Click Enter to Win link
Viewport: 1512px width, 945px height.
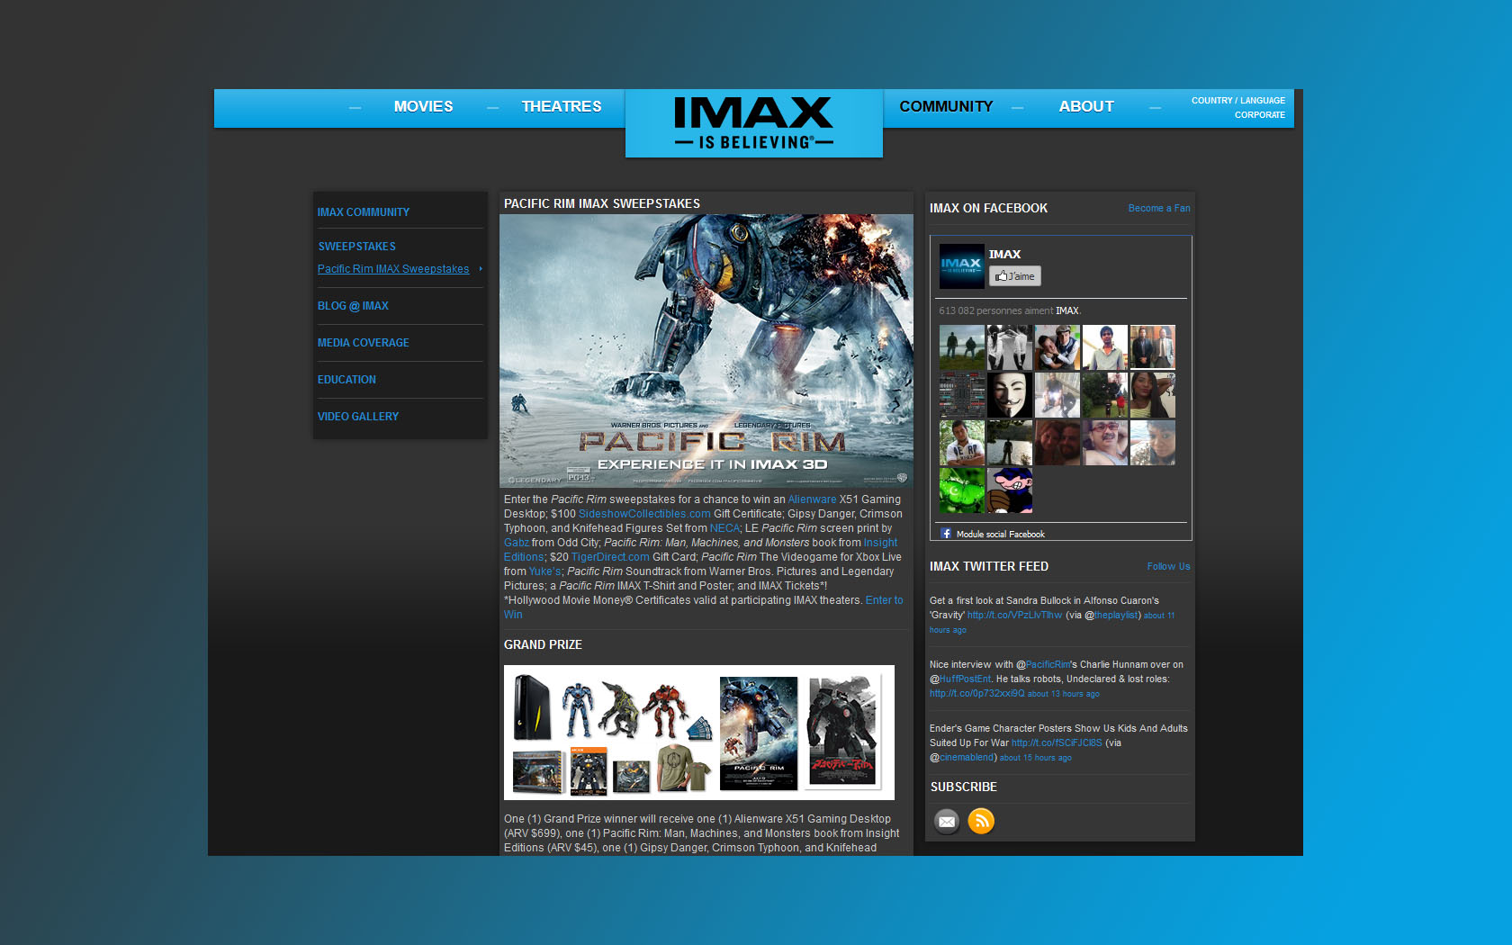tap(703, 607)
